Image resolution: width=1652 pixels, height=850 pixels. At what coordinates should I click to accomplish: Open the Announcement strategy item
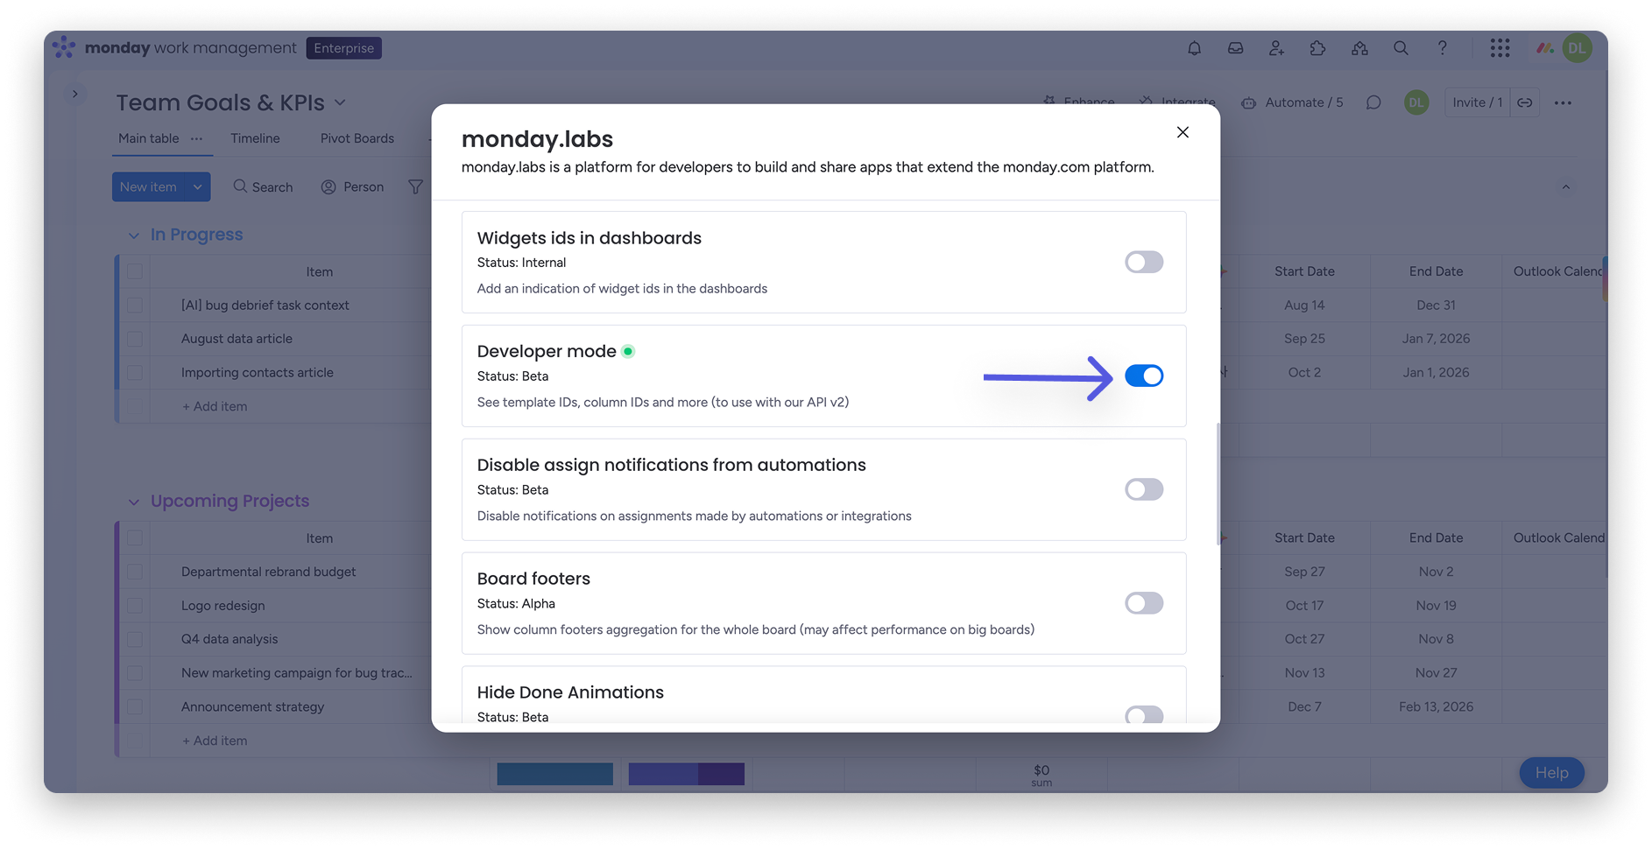pos(252,706)
